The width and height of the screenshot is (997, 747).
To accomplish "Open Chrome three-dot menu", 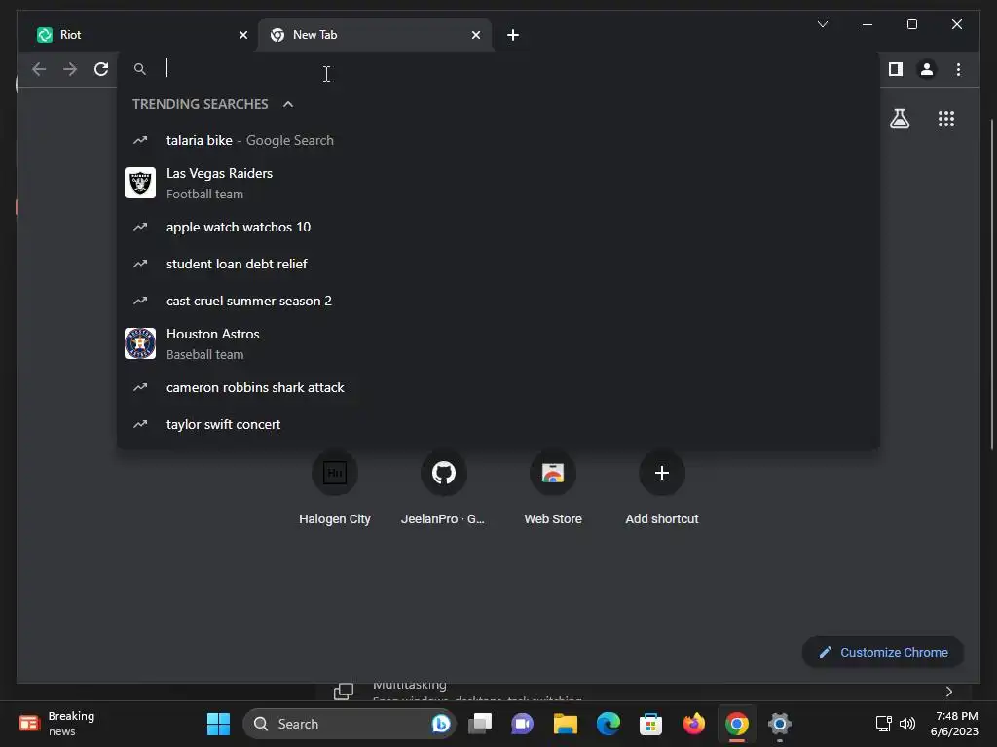I will tap(958, 69).
